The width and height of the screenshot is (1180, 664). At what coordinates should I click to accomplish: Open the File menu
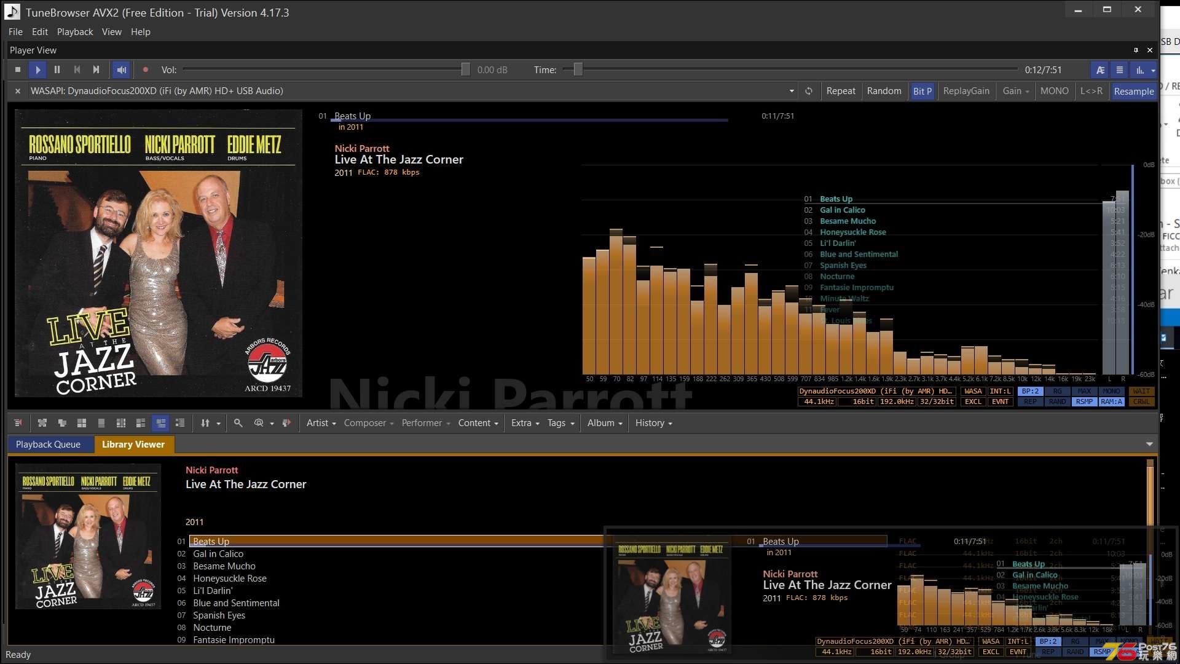[x=15, y=32]
